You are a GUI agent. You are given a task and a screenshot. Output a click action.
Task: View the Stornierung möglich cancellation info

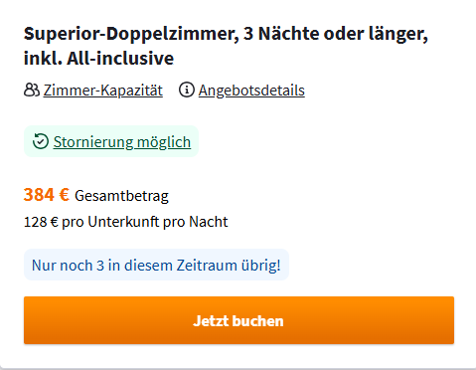click(x=122, y=142)
